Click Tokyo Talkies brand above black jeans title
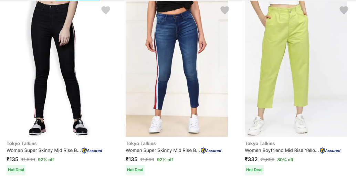The height and width of the screenshot is (177, 356). tap(22, 144)
